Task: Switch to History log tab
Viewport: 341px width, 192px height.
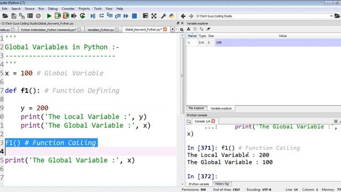Action: pos(222,184)
